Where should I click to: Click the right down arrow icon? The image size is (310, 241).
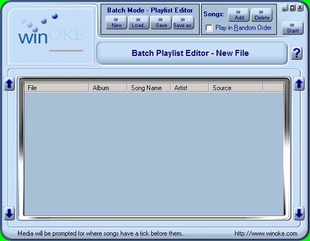(299, 213)
